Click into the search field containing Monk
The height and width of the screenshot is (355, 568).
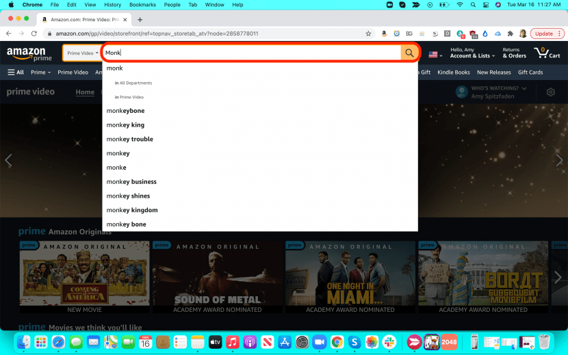252,53
